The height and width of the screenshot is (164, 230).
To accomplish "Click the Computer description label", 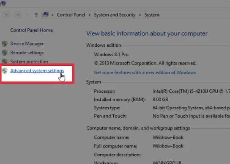I will 118,155.
